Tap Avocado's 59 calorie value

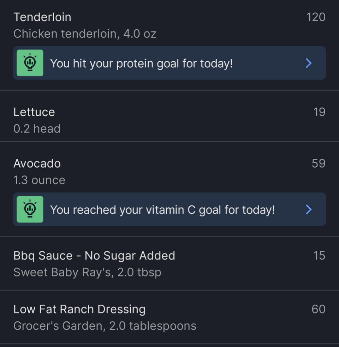point(319,163)
